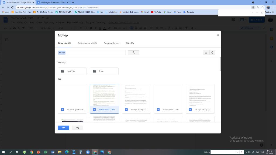Click the text color A icon
This screenshot has height=155, width=276.
(x=105, y=28)
